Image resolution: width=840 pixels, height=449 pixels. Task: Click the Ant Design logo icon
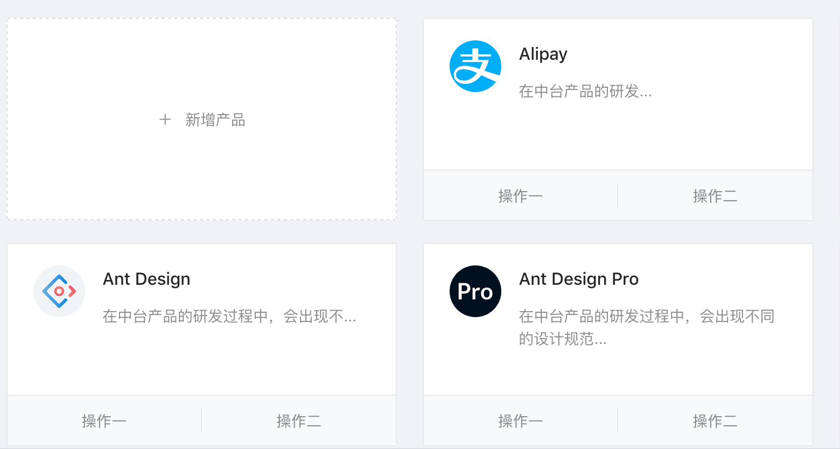(59, 291)
